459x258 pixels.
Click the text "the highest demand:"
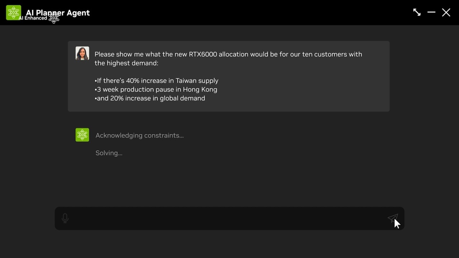point(126,63)
